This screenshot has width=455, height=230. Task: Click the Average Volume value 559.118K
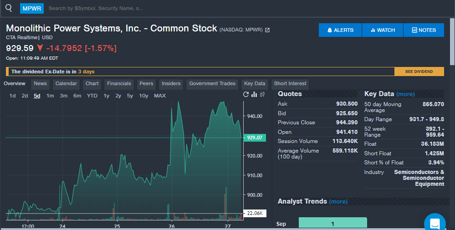(x=345, y=151)
